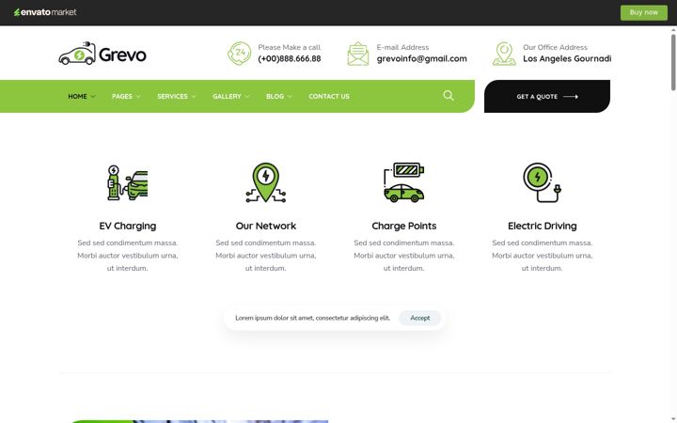Click the 'Please Make a call' label
The width and height of the screenshot is (677, 423).
[x=290, y=48]
